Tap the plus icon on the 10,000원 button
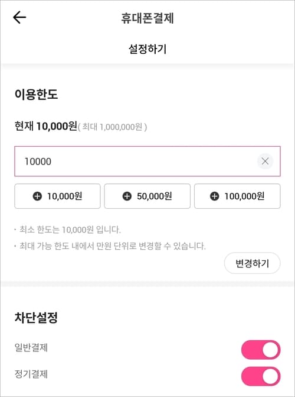Viewport: 295px width, 397px height. coord(37,196)
